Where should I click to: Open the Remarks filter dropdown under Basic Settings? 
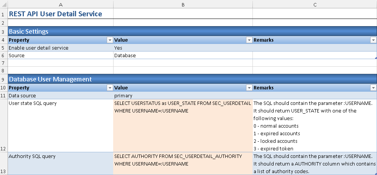(373, 40)
